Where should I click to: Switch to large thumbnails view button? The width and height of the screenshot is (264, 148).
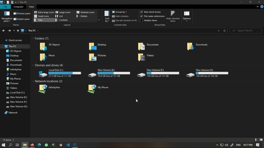point(261,140)
